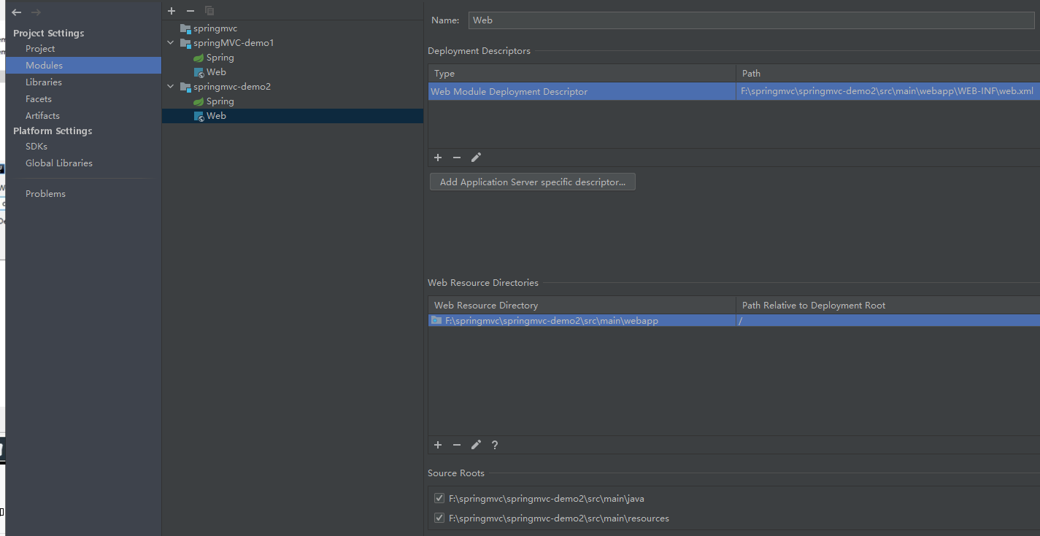The width and height of the screenshot is (1040, 536).
Task: Select Spring facet under springmvc-demo2
Action: point(220,101)
